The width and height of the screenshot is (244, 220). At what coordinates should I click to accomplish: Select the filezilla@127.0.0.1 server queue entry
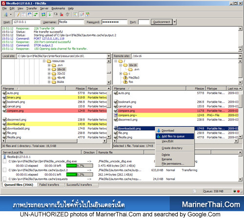click(x=19, y=157)
